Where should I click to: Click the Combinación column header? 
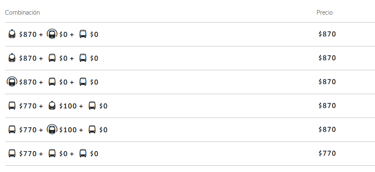click(23, 13)
